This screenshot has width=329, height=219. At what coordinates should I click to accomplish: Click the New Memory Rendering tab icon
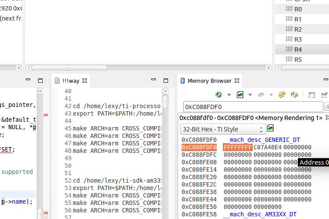point(312,95)
